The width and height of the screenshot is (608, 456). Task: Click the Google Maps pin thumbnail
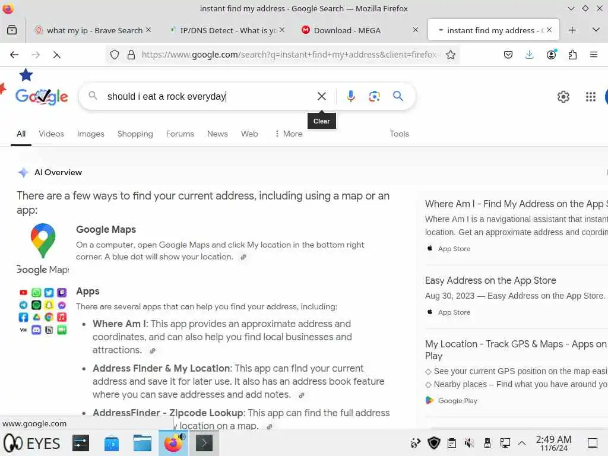[43, 241]
